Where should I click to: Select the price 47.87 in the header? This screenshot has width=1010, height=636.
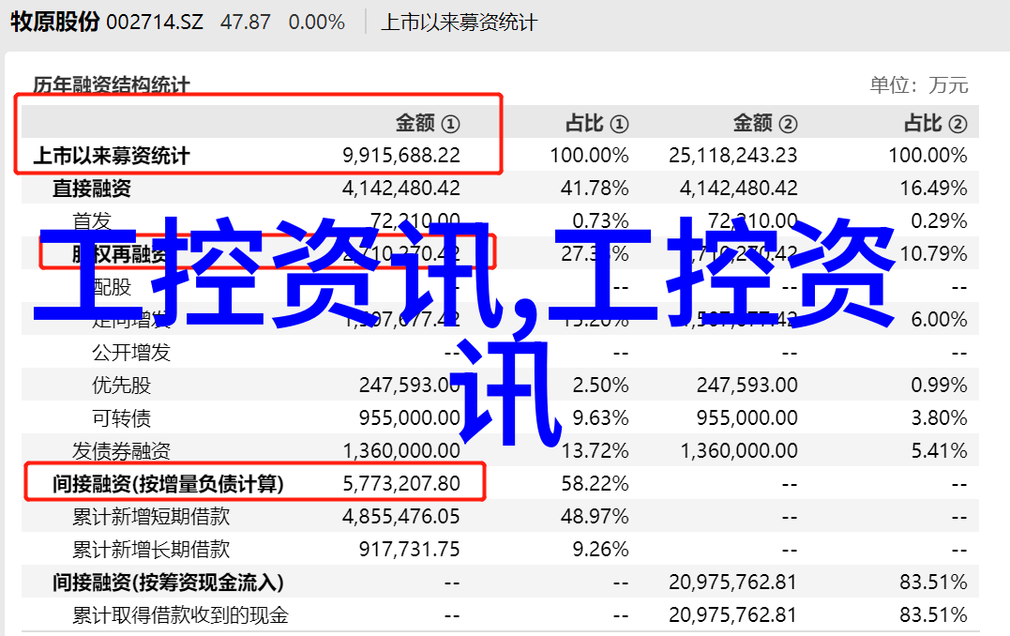tap(246, 23)
